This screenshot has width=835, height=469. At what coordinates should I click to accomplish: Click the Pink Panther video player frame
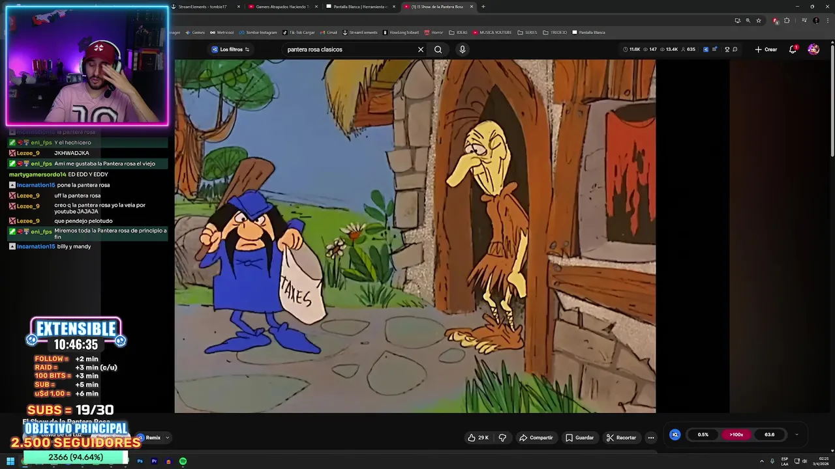pos(415,236)
